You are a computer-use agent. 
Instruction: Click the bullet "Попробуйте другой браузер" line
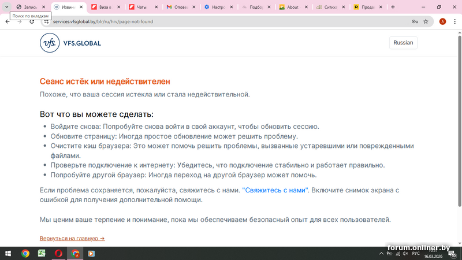click(184, 175)
